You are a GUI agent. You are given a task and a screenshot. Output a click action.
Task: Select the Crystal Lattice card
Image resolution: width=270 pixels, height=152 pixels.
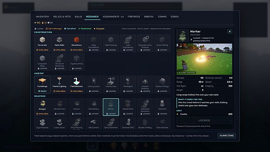76,62
